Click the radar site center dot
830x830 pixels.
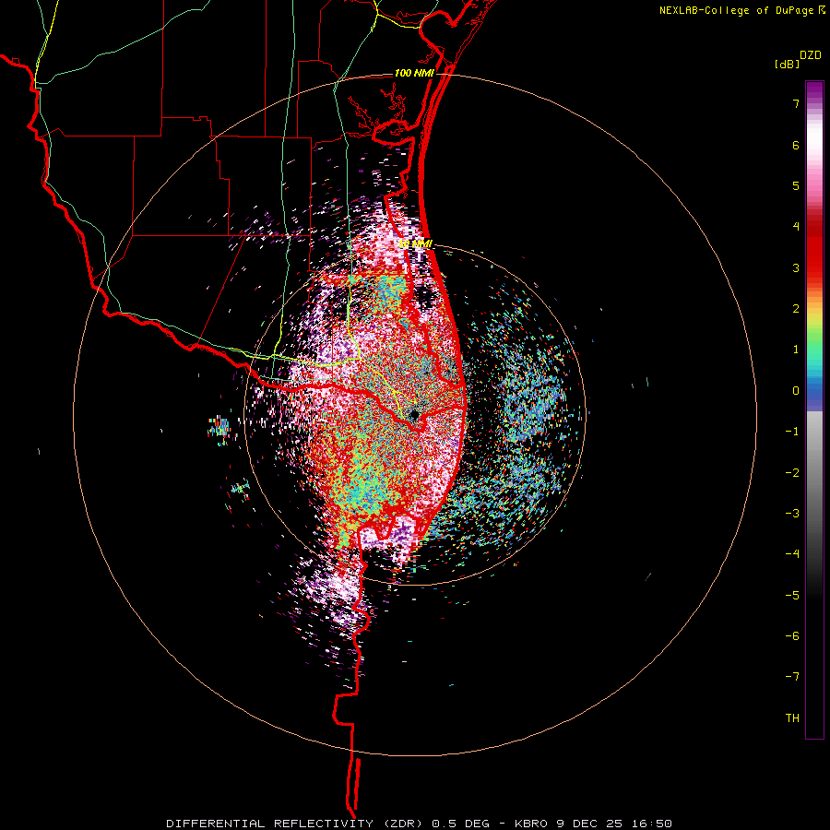point(414,414)
